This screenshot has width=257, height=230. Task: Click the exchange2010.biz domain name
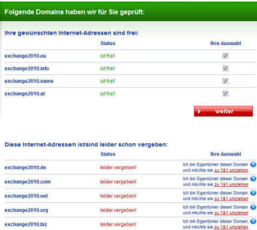pos(26,225)
